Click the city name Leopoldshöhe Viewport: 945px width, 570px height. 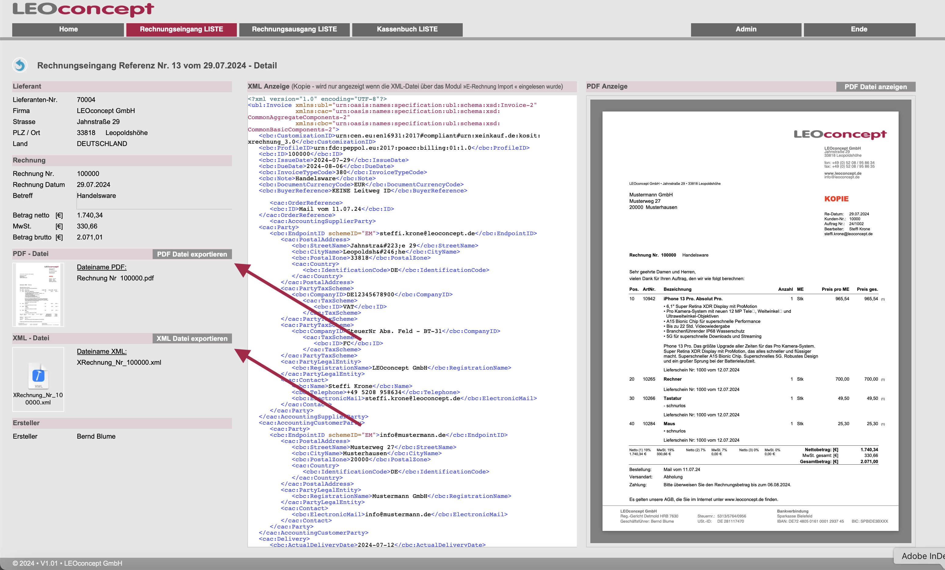(x=127, y=133)
